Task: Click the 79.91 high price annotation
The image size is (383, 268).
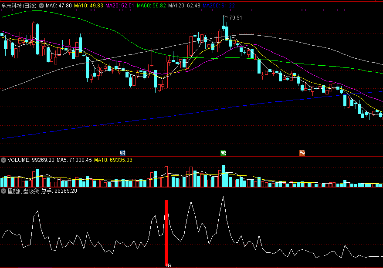Action: [x=236, y=17]
